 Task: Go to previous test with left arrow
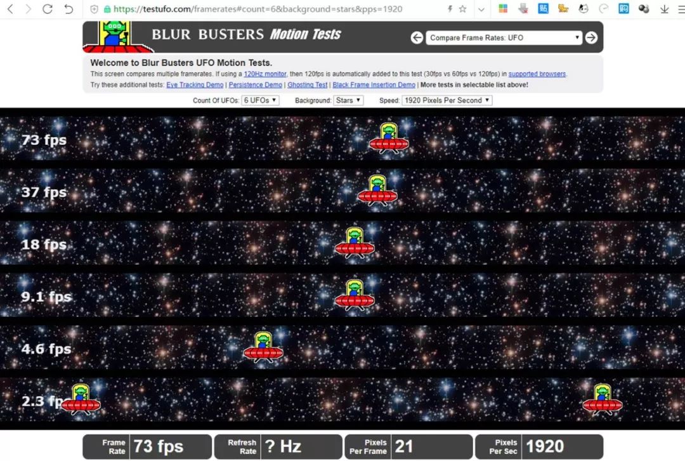pos(417,37)
